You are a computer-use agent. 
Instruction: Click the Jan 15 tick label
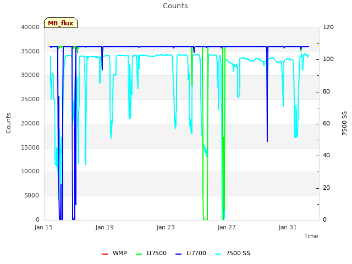[43, 227]
